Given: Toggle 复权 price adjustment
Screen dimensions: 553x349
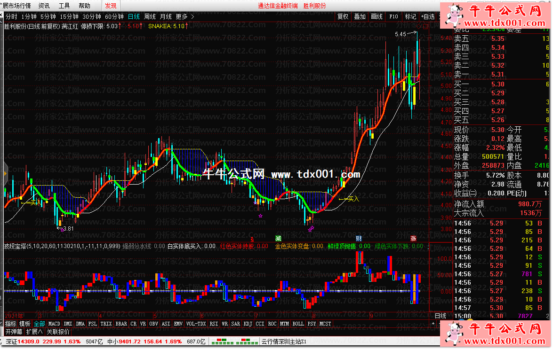Looking at the screenshot, I should click(343, 16).
